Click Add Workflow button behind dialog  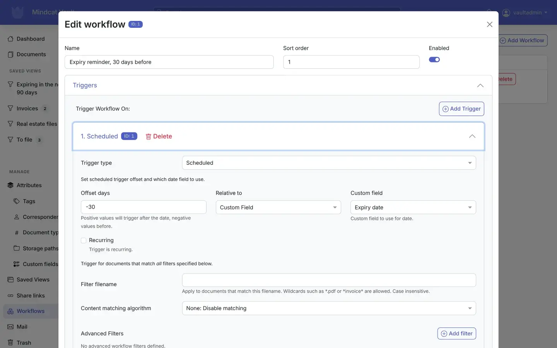tap(523, 40)
